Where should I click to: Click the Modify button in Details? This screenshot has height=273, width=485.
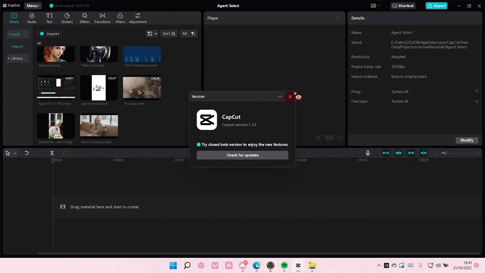tap(467, 140)
